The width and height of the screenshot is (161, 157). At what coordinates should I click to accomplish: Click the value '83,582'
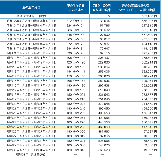[105, 30]
